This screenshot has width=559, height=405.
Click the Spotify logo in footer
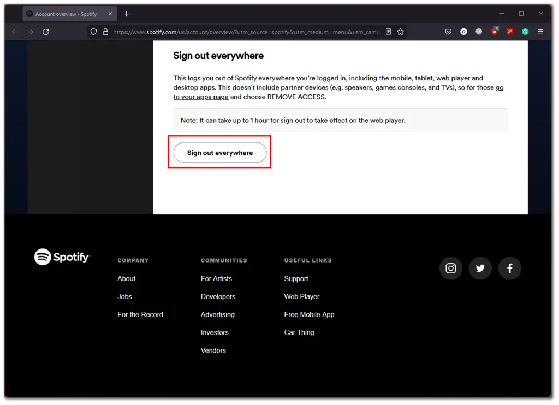(x=62, y=258)
